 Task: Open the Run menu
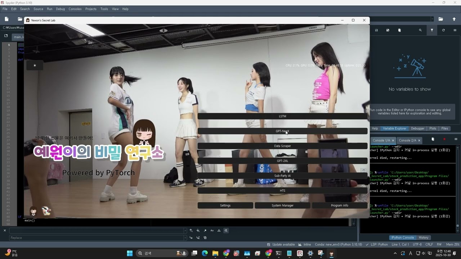point(50,9)
